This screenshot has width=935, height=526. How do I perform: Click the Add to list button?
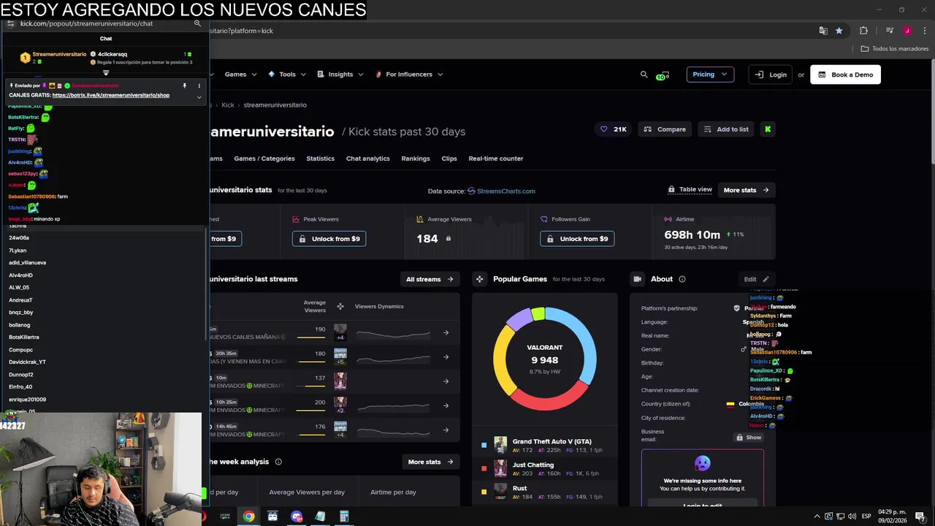pos(726,129)
